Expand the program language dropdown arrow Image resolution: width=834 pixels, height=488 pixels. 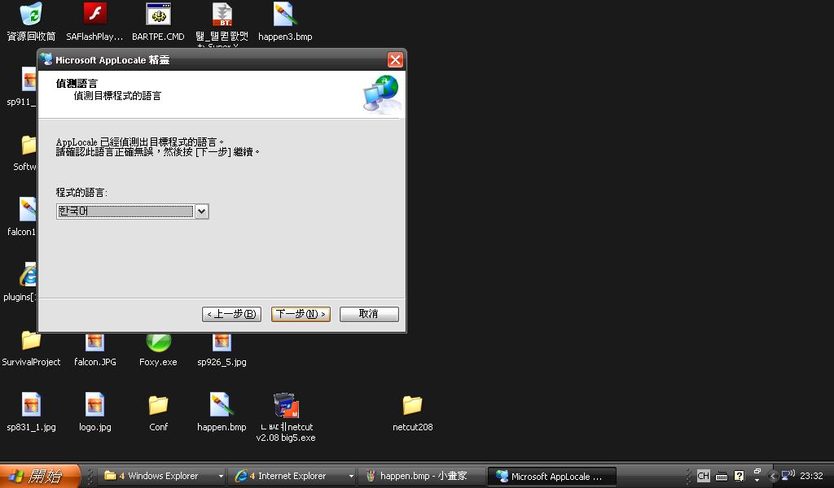[202, 211]
